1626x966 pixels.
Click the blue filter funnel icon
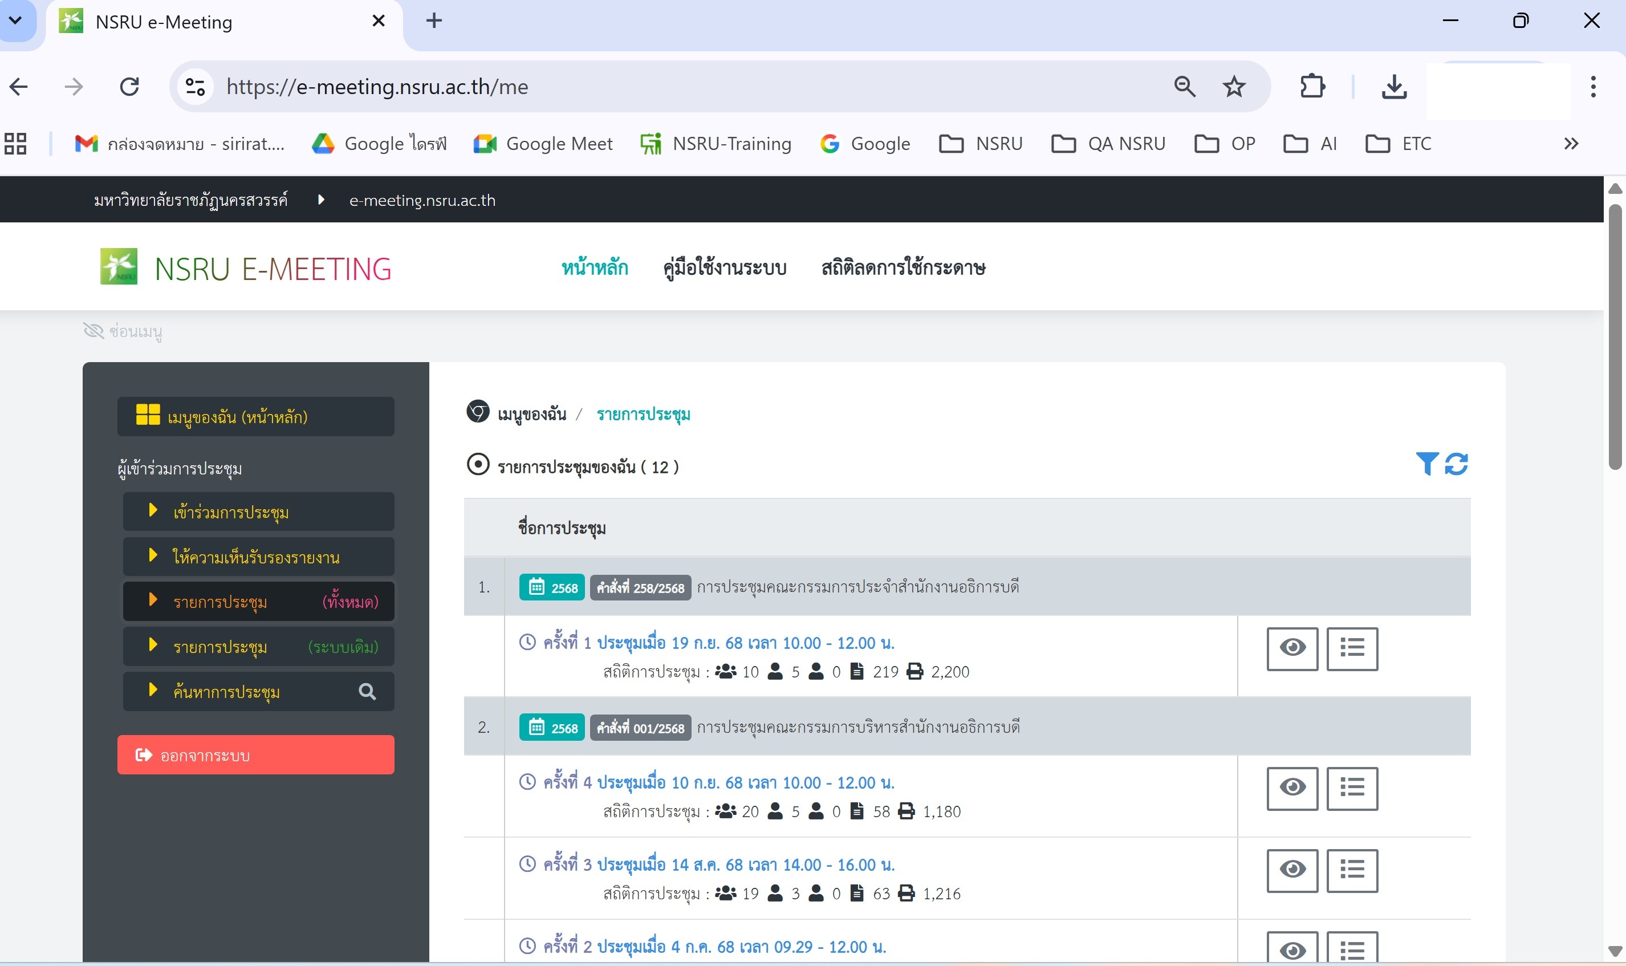pos(1426,464)
